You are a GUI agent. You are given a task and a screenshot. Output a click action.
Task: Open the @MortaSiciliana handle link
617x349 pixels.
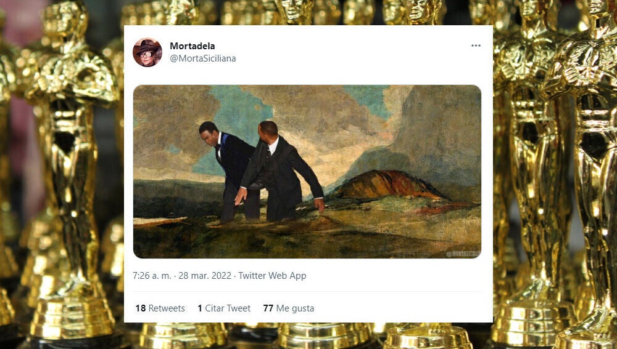(x=202, y=58)
